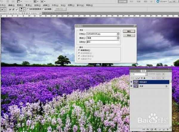
Task: Toggle visibility of the 背景 layer
Action: coord(132,86)
